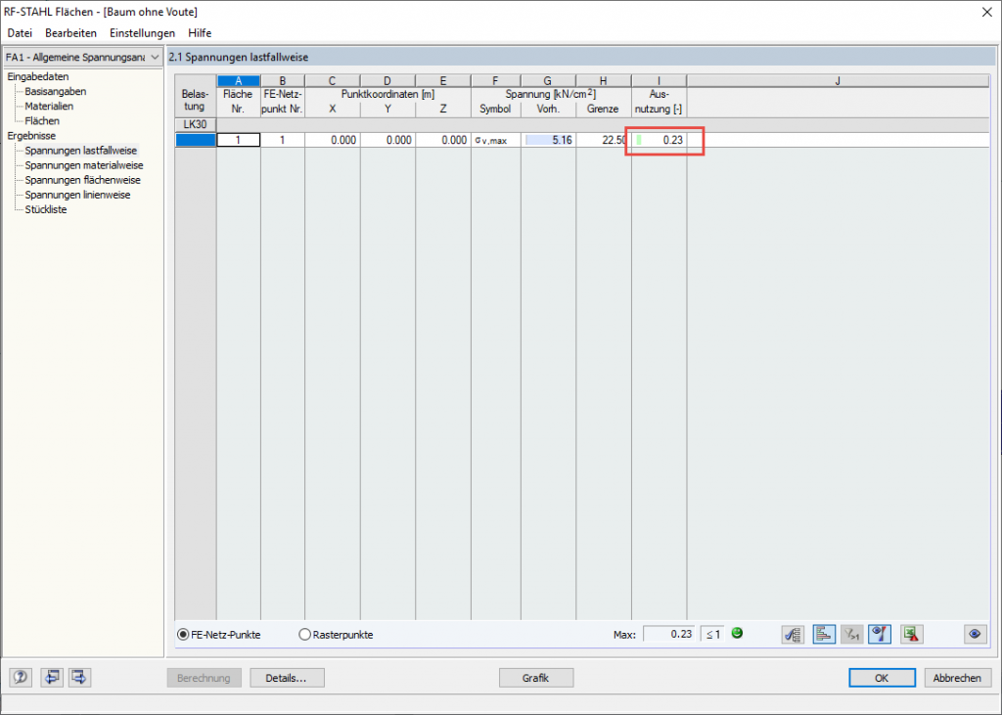Click the funnel filter exceeding >1 icon
Screen dimensions: 1002x715
tap(852, 635)
